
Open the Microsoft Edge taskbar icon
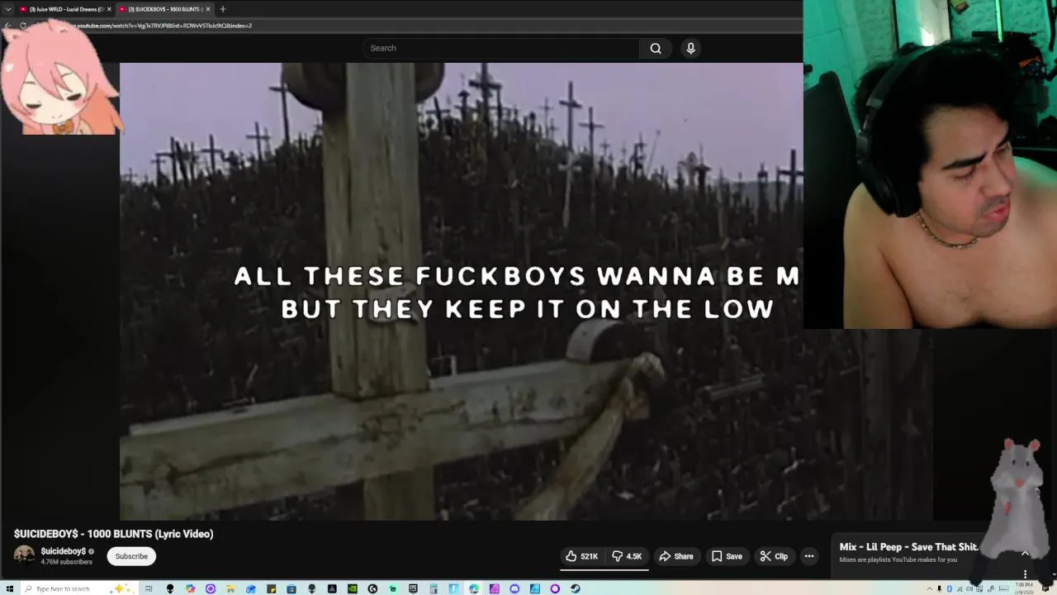pyautogui.click(x=473, y=588)
